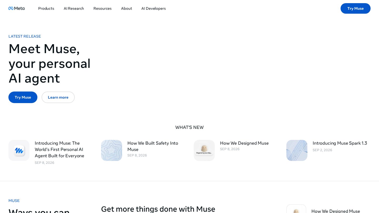The height and width of the screenshot is (213, 379).
Task: Click Get more things done with Muse heading
Action: point(158,209)
